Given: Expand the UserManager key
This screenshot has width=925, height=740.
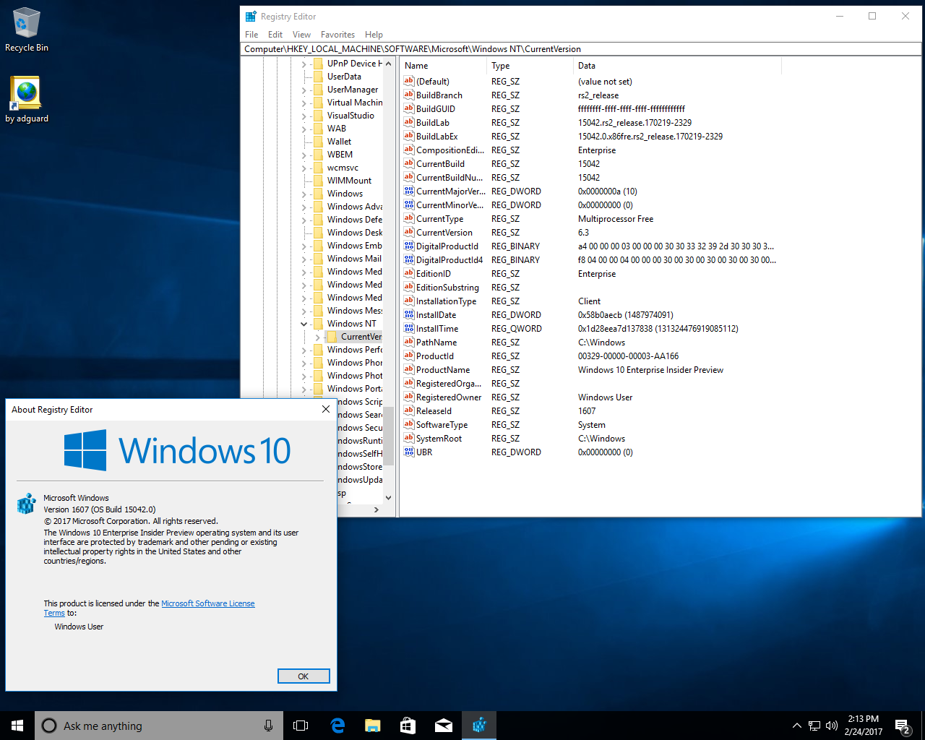Looking at the screenshot, I should tap(304, 90).
